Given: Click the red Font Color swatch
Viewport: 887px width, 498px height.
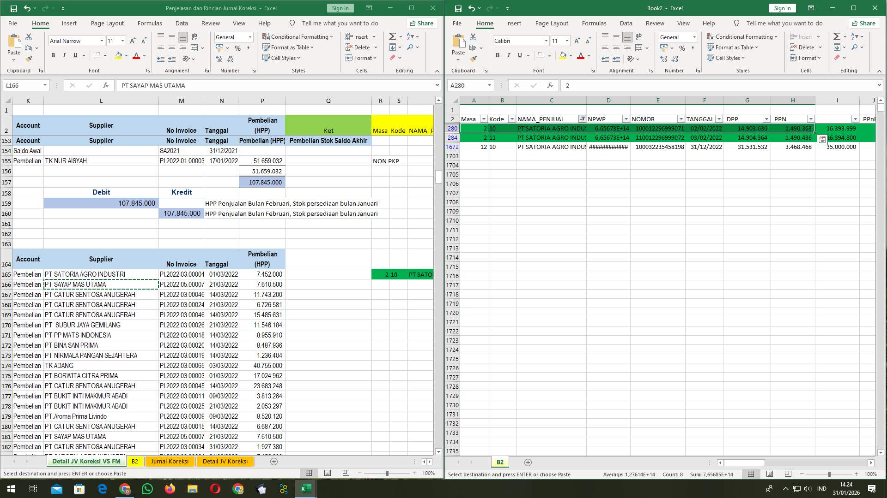Looking at the screenshot, I should 137,56.
